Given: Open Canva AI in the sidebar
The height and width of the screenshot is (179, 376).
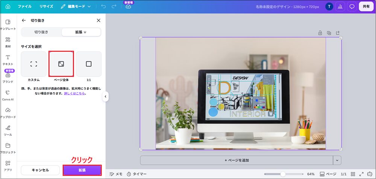Looking at the screenshot, I should click(8, 95).
